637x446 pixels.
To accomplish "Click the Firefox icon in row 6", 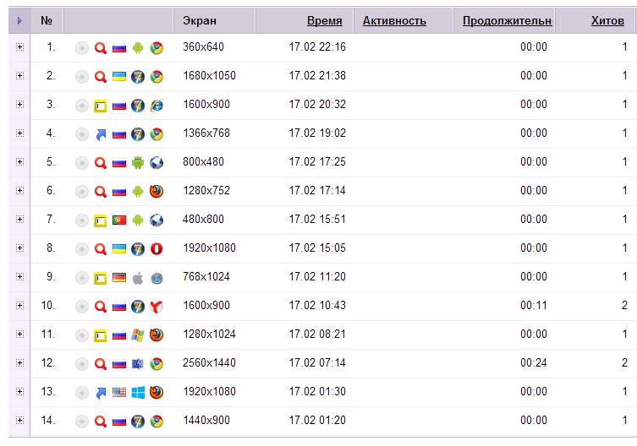I will (x=157, y=192).
